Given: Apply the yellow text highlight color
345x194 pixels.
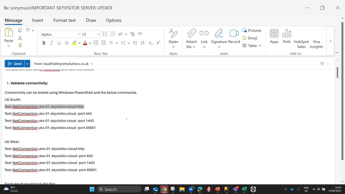Looking at the screenshot, I should (74, 43).
